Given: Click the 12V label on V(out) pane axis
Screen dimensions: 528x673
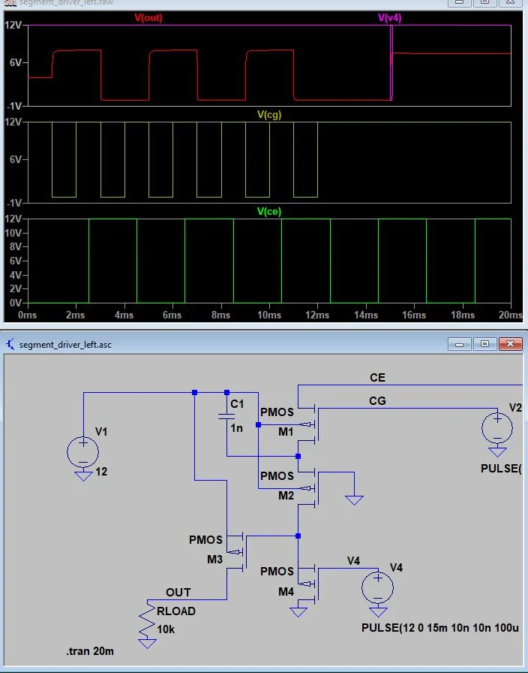Looking at the screenshot, I should tap(13, 26).
